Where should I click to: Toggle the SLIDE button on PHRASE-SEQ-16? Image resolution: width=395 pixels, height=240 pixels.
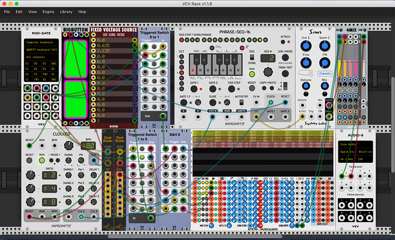(212, 103)
